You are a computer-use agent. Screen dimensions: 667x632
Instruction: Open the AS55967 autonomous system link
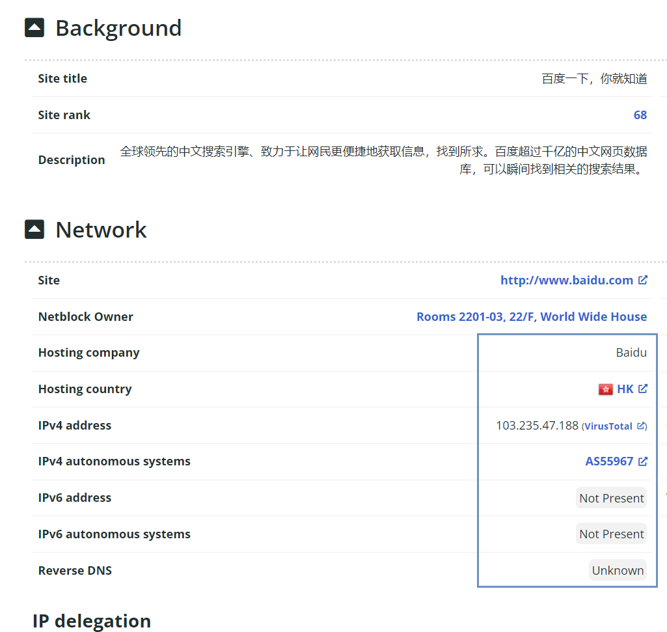tap(609, 461)
